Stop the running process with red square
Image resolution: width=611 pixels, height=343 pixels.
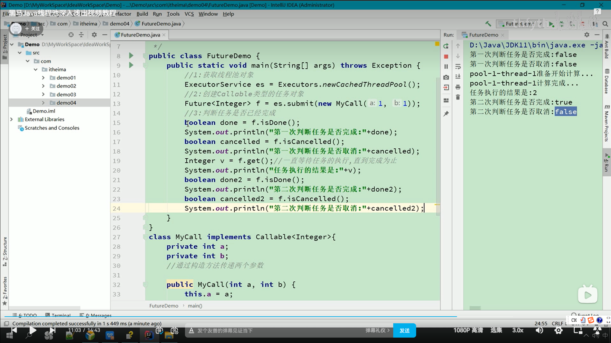tap(446, 57)
